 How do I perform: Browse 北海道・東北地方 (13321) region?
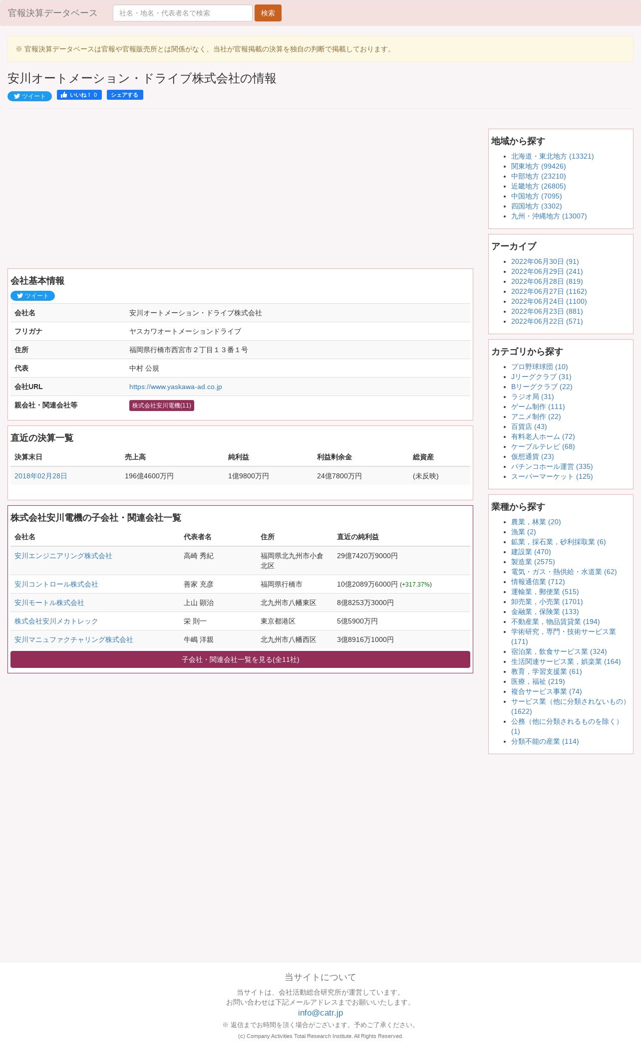click(x=553, y=156)
